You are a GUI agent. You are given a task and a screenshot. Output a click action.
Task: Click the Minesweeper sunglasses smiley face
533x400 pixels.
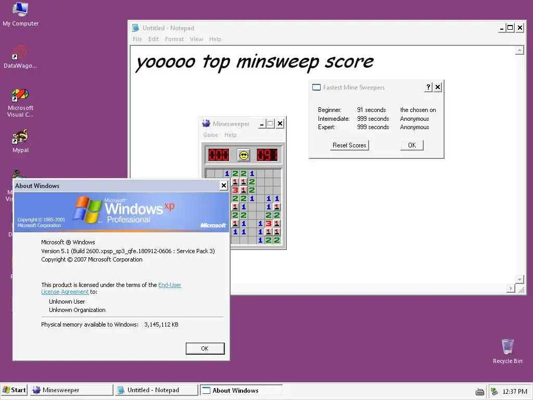point(244,155)
